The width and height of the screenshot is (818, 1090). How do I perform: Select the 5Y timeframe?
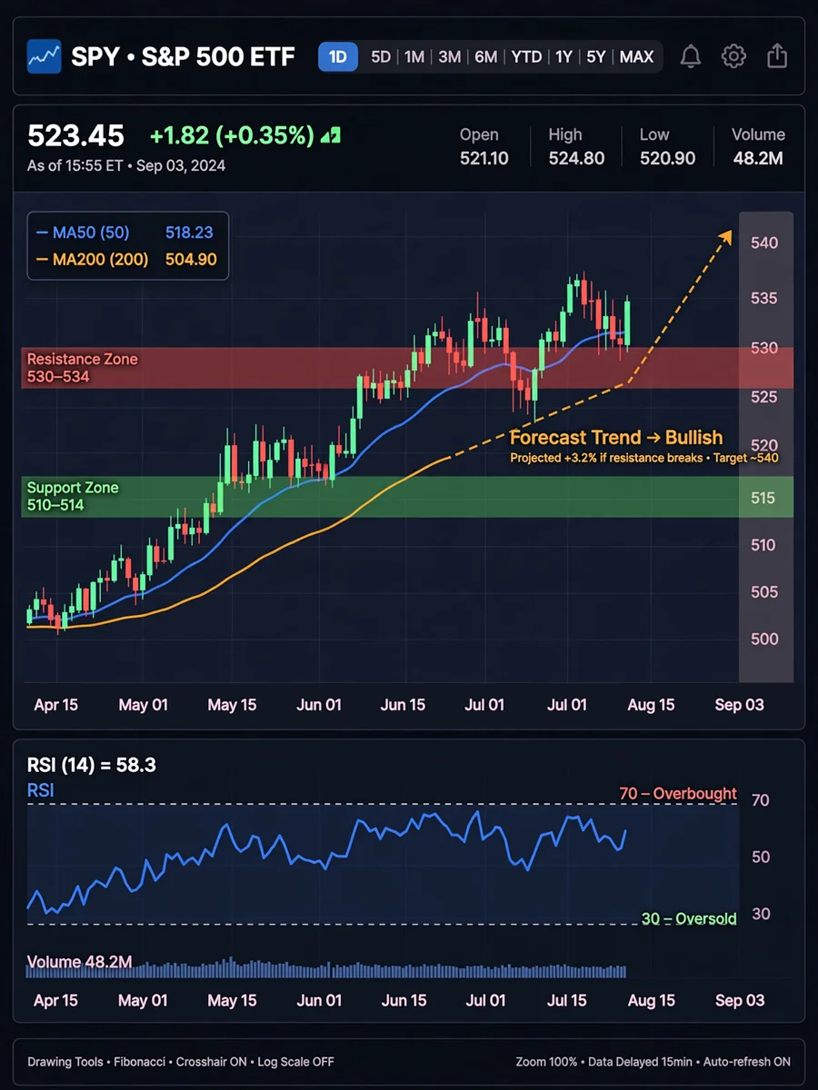pyautogui.click(x=595, y=56)
